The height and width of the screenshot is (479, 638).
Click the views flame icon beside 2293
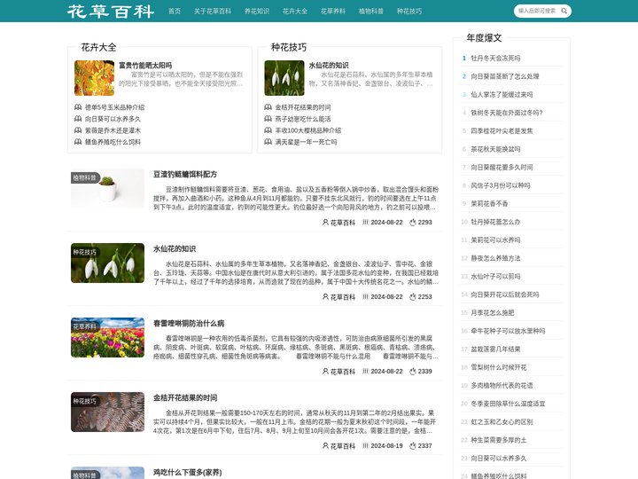(x=413, y=222)
